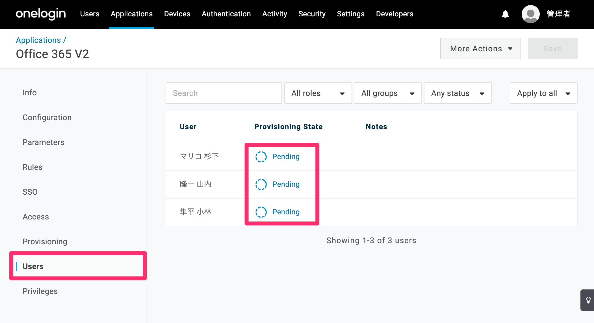Open the Developers menu
594x323 pixels.
click(x=394, y=14)
